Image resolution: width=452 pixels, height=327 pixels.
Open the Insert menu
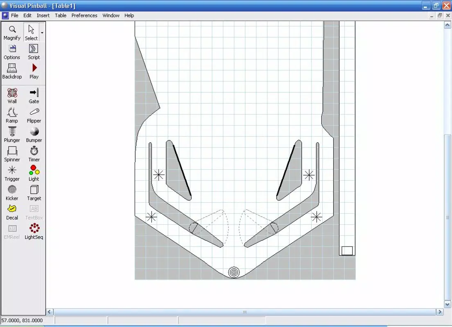43,16
